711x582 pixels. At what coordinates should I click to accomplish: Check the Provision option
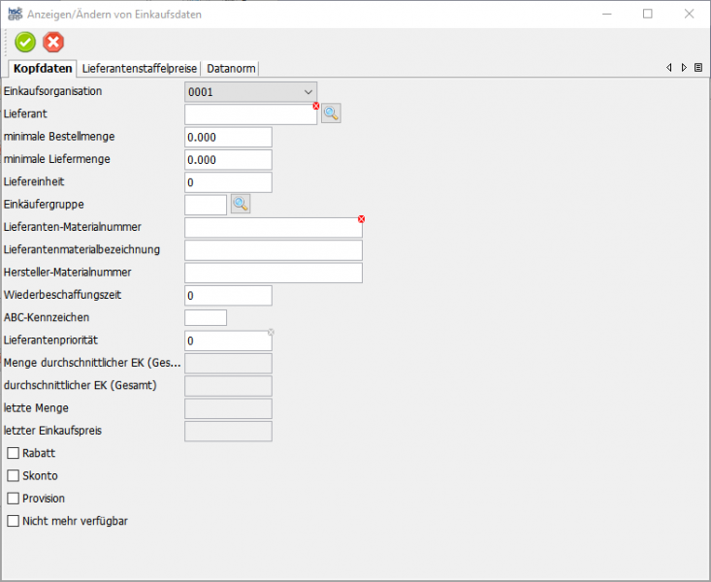tap(14, 498)
